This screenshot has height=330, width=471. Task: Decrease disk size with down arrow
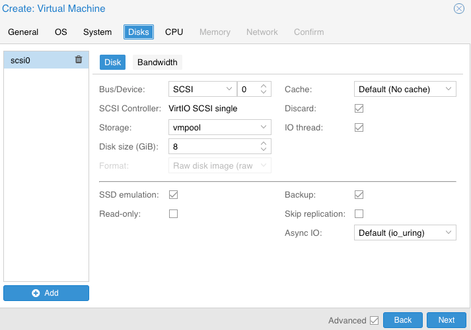point(264,150)
